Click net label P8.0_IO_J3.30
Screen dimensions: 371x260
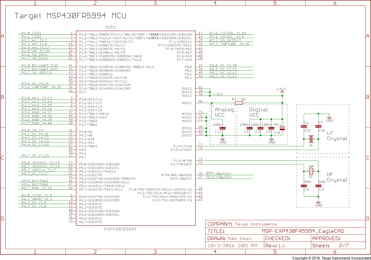[x=223, y=66]
